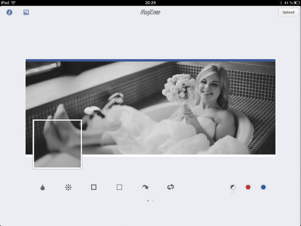Select the red color filter

coord(248,187)
